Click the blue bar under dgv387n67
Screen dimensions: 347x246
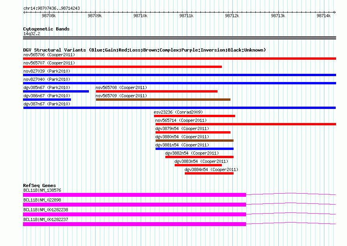point(179,108)
